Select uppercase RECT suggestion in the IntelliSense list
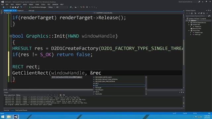This screenshot has width=212, height=119. [x=97, y=84]
